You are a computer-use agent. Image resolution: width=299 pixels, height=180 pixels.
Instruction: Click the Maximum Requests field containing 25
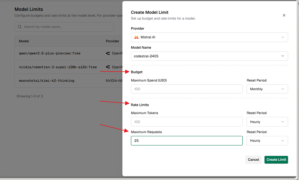click(187, 141)
